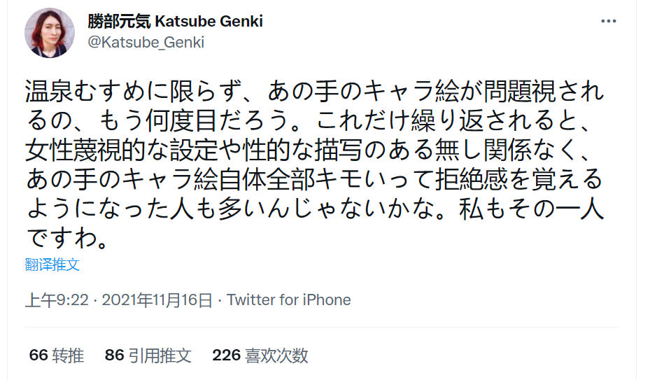Image resolution: width=650 pixels, height=380 pixels.
Task: Open the tweet's more options ellipsis
Action: point(609,22)
